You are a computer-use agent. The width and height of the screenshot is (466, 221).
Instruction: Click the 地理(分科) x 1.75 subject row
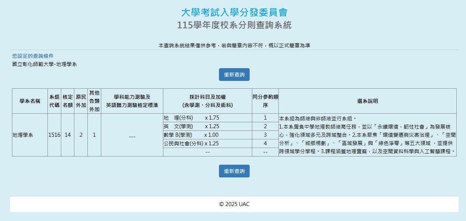click(191, 118)
